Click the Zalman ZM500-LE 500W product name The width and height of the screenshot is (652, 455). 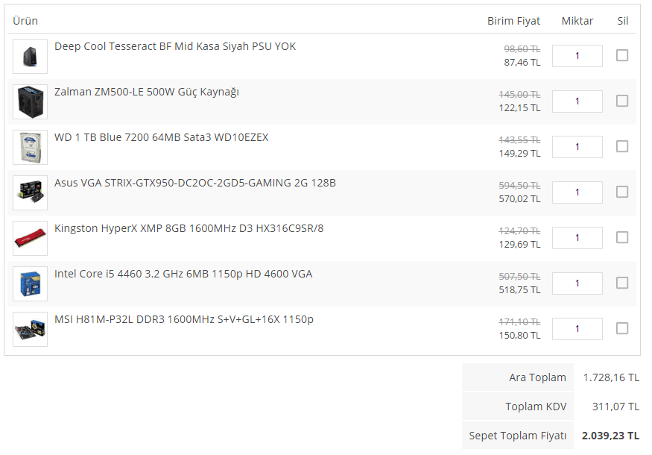pyautogui.click(x=147, y=92)
